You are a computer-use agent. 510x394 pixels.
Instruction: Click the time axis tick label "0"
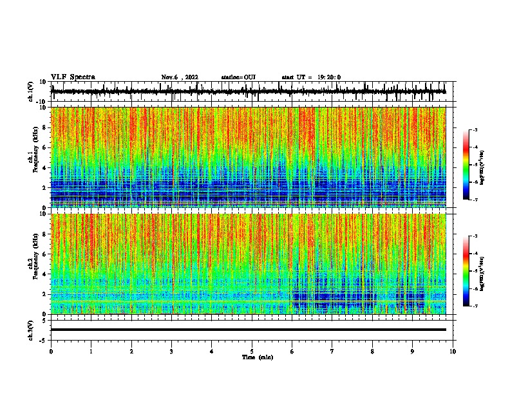click(x=51, y=352)
